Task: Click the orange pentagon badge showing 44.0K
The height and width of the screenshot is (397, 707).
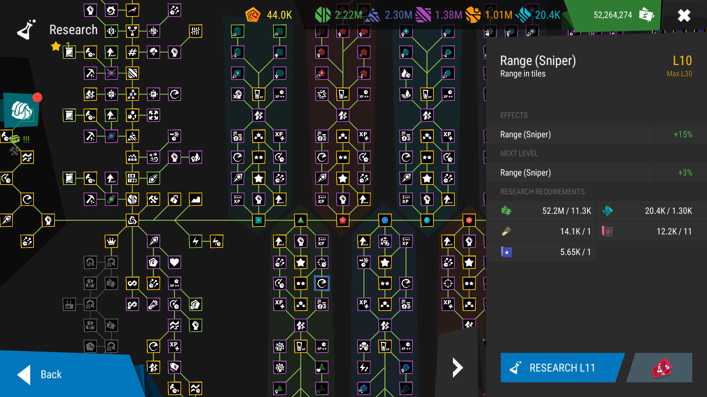Action: point(253,15)
